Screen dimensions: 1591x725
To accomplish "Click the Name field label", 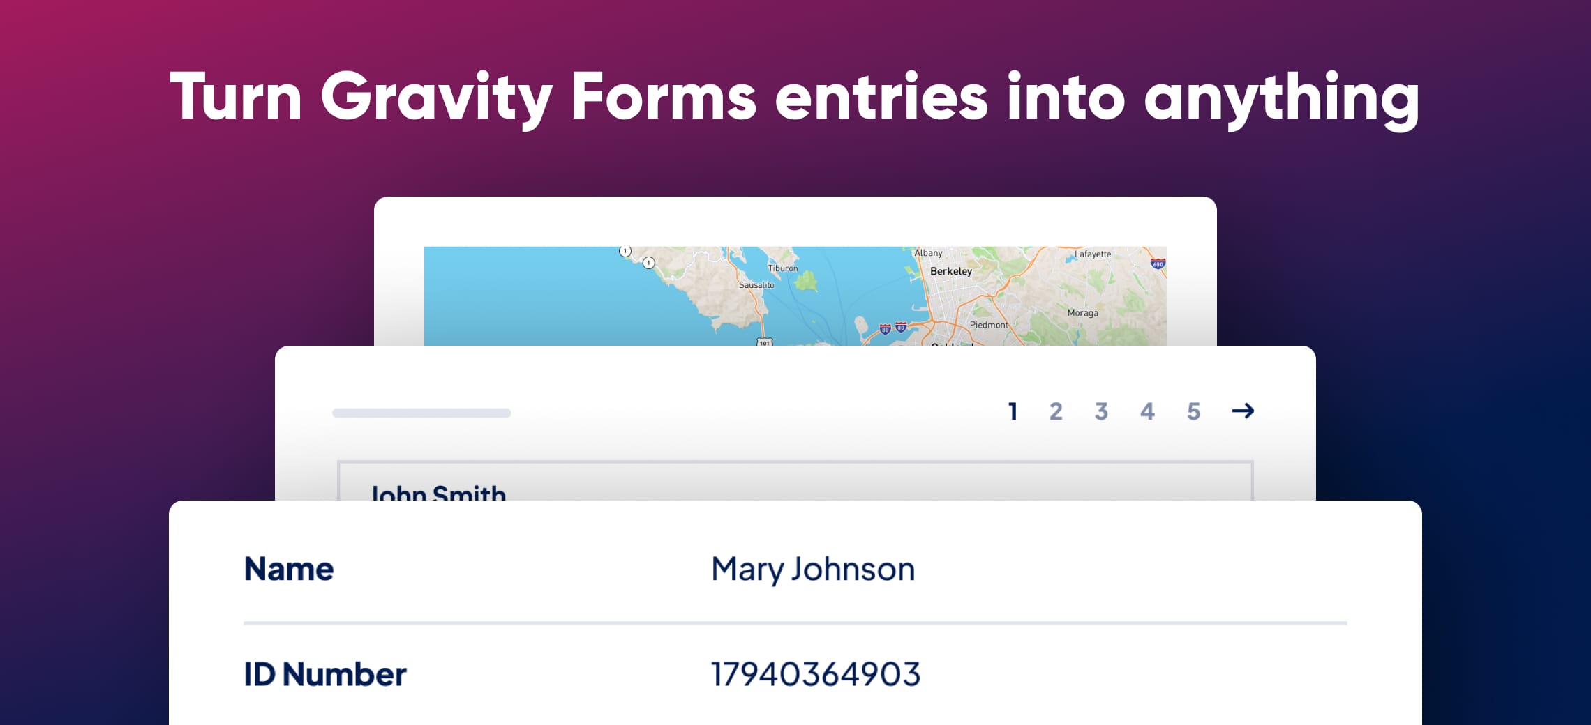I will (289, 568).
